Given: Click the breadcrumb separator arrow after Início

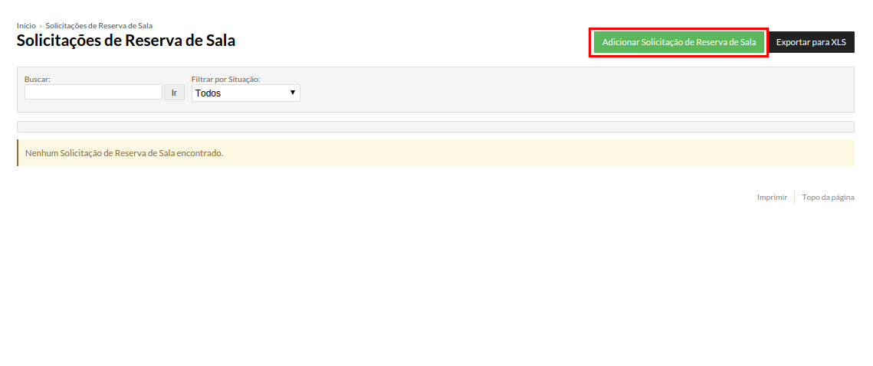Looking at the screenshot, I should click(x=41, y=26).
